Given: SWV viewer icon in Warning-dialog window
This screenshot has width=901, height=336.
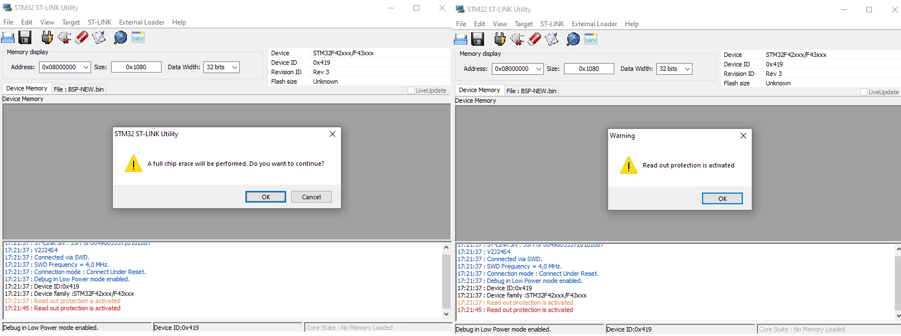Looking at the screenshot, I should [591, 39].
